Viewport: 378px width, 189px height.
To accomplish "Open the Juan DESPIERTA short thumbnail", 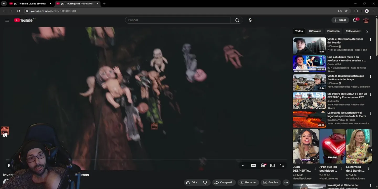I will pyautogui.click(x=306, y=146).
